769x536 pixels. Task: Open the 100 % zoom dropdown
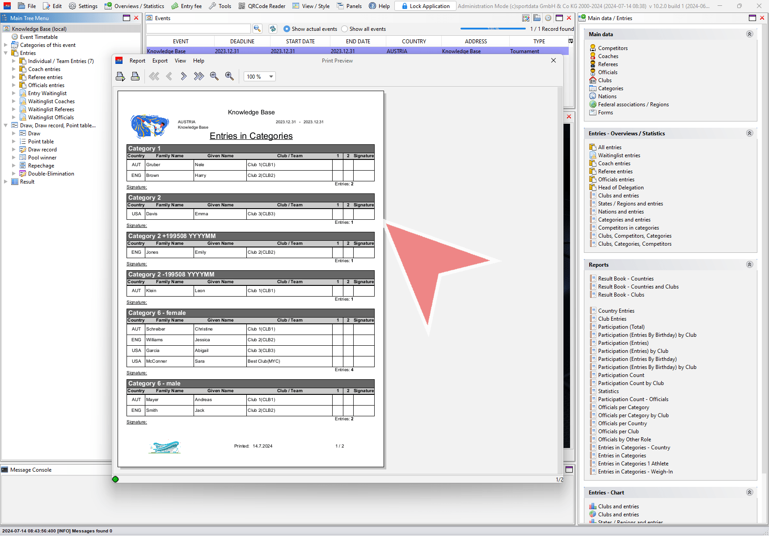[259, 76]
